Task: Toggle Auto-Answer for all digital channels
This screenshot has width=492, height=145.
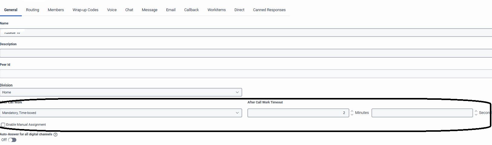Action: click(x=12, y=140)
